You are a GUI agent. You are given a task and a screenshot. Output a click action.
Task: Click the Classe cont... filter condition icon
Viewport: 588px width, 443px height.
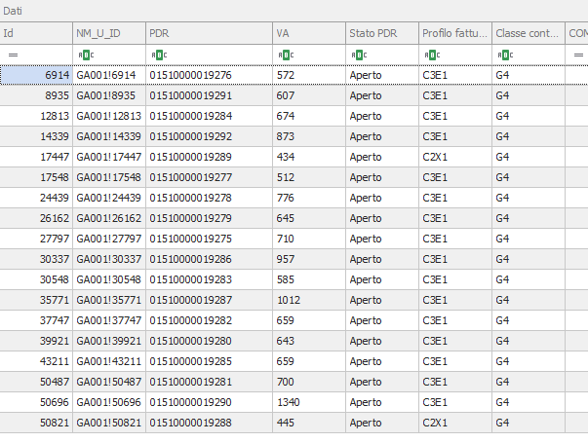505,55
